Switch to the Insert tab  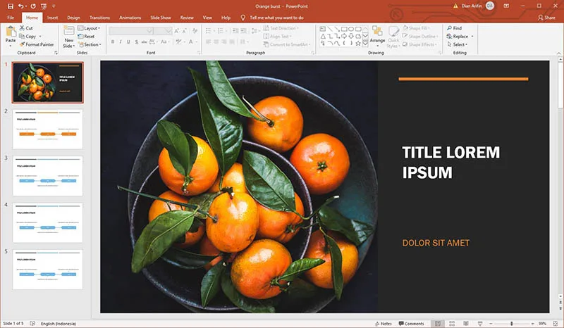point(53,17)
